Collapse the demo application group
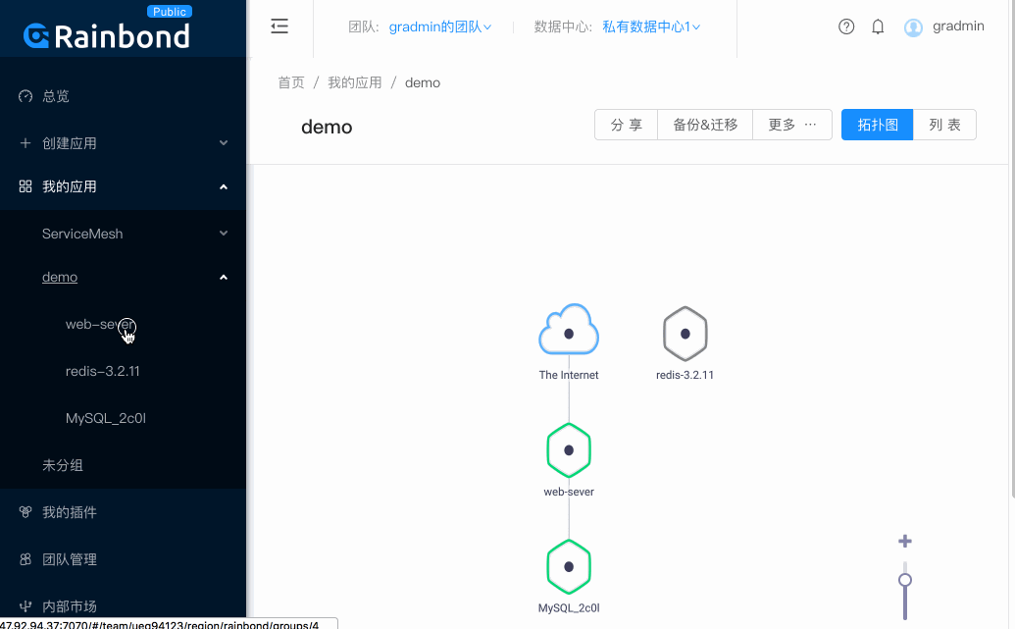This screenshot has height=629, width=1015. point(60,277)
